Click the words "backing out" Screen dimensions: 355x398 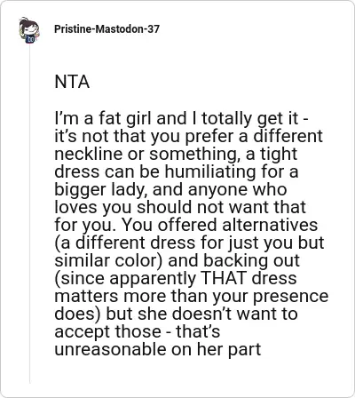[251, 260]
